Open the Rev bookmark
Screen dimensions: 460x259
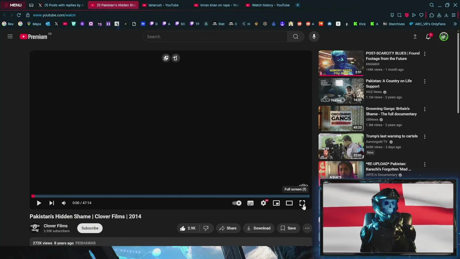point(8,24)
